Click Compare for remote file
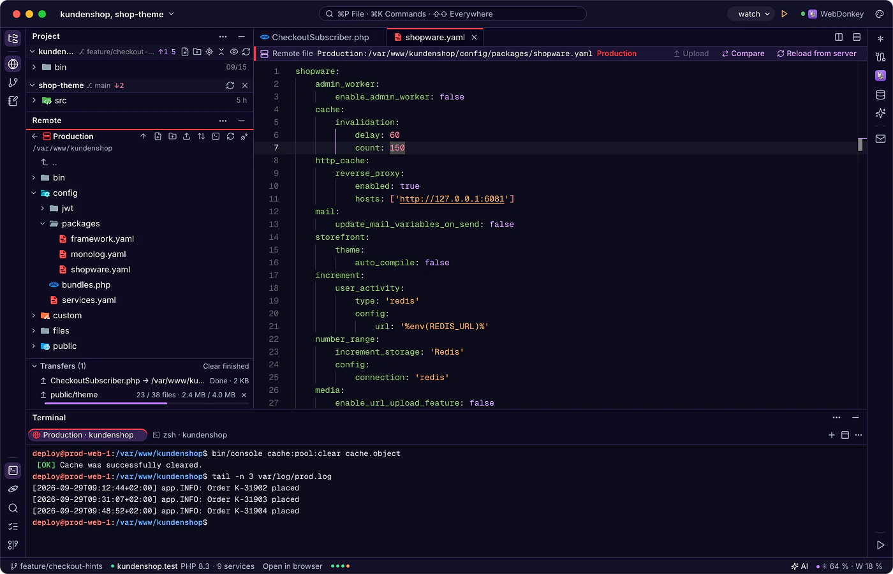This screenshot has height=574, width=893. [743, 54]
